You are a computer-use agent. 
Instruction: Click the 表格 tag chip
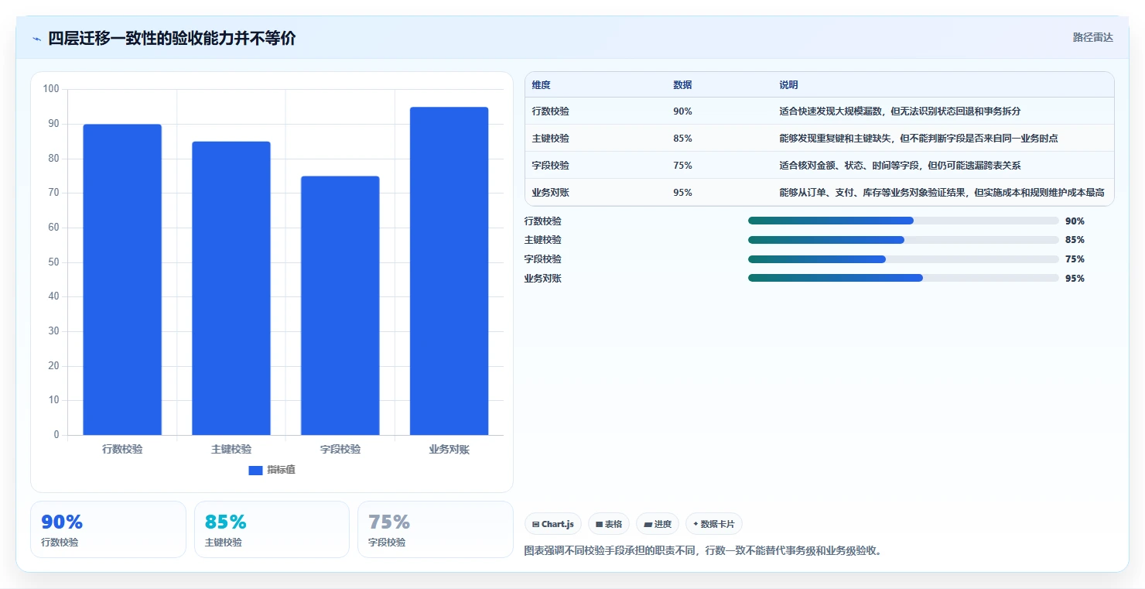pos(609,524)
